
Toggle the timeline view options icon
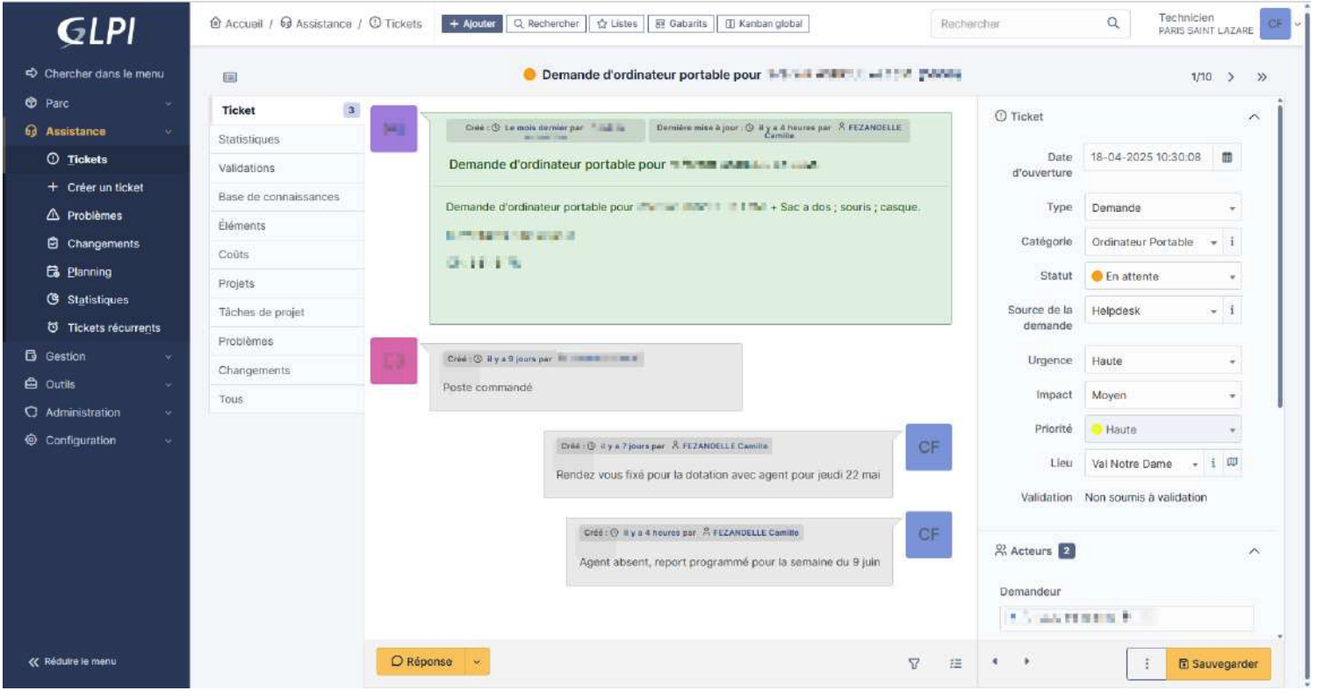(x=956, y=665)
